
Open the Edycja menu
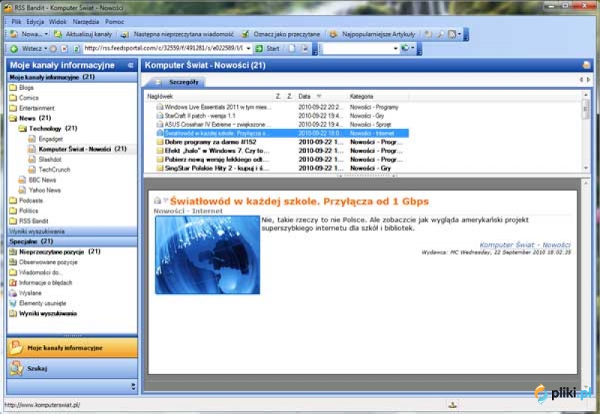35,22
